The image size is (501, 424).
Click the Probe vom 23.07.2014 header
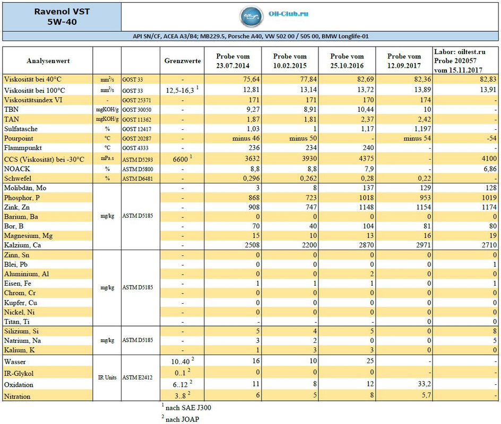232,60
